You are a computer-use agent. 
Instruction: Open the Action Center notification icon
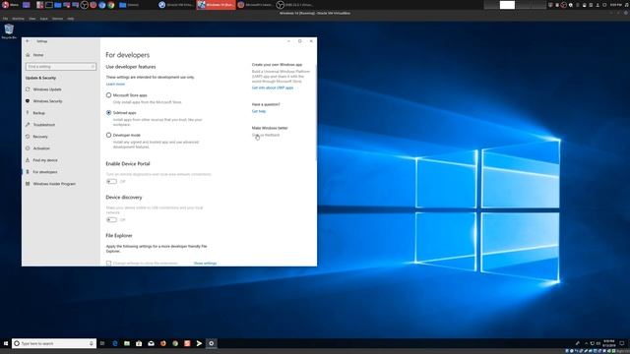(622, 343)
